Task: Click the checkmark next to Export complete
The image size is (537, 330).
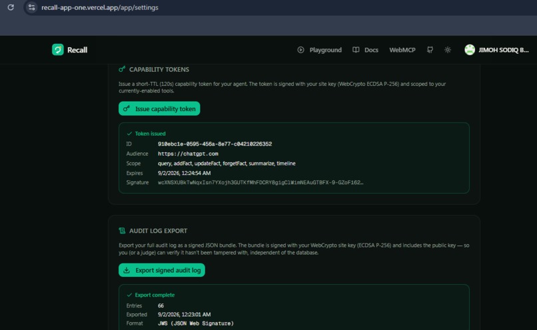Action: (x=129, y=295)
